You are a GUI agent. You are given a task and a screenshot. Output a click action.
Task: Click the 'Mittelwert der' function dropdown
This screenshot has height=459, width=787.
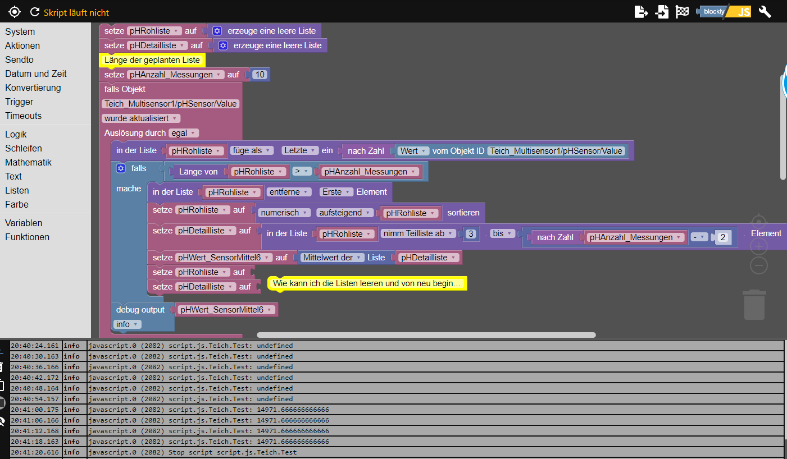point(331,258)
